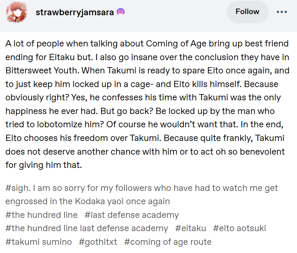
Task: Open the #last defense academy tag
Action: tap(132, 215)
